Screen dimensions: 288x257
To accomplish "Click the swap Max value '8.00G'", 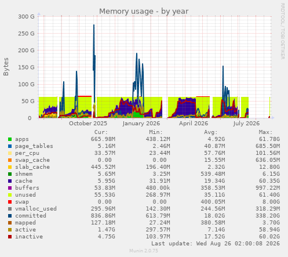I will pyautogui.click(x=271, y=202).
